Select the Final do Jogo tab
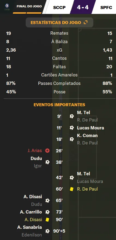Image resolution: width=116 pixels, height=240 pixels. point(29,7)
